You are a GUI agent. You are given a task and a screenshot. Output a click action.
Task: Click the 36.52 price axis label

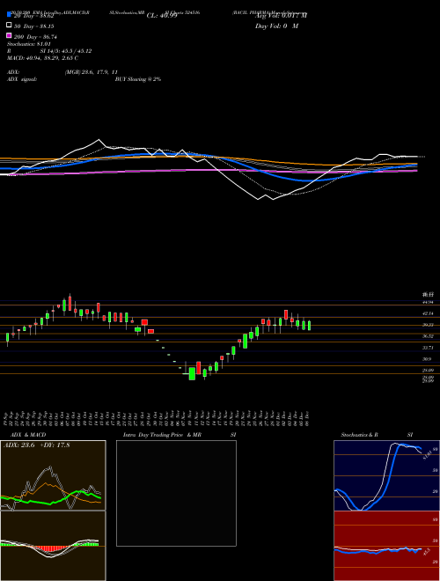point(428,336)
